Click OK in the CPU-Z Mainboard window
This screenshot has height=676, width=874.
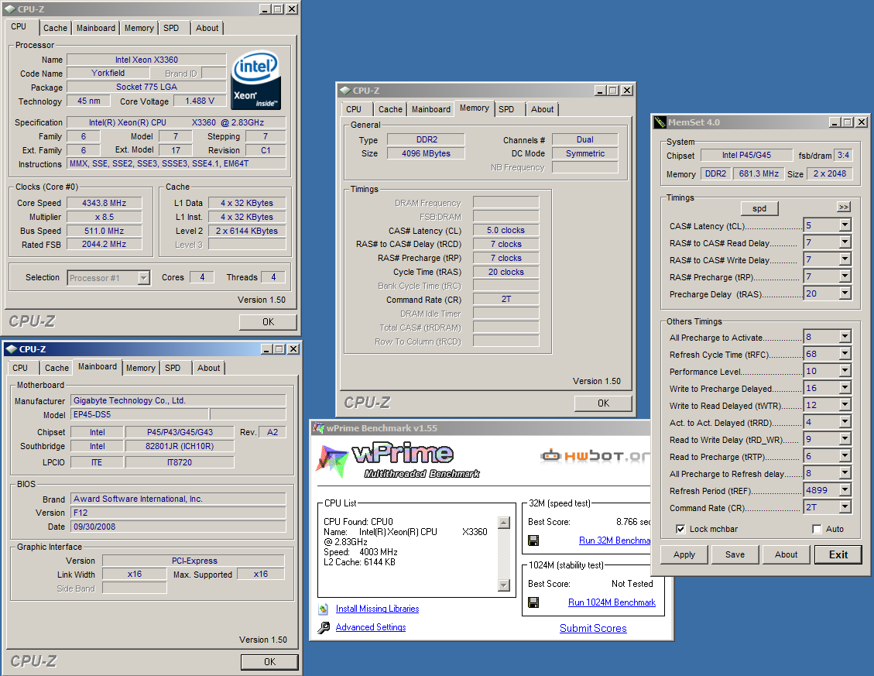coord(269,662)
